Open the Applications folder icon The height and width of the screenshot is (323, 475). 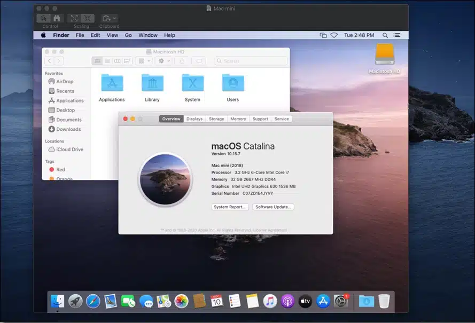[x=112, y=83]
